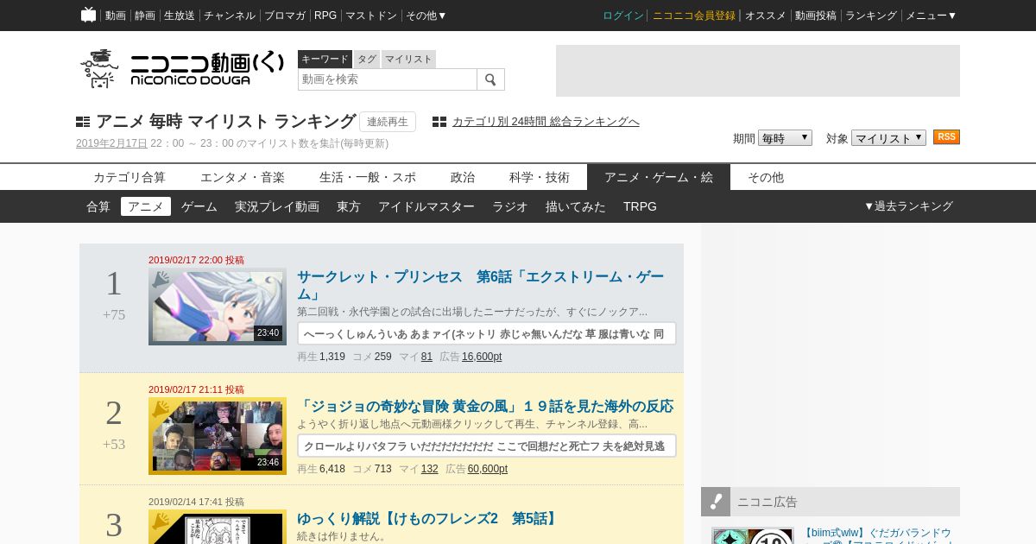Click megaphone icon on ゆっくり解説 thumbnail
This screenshot has width=1036, height=544.
tap(161, 521)
